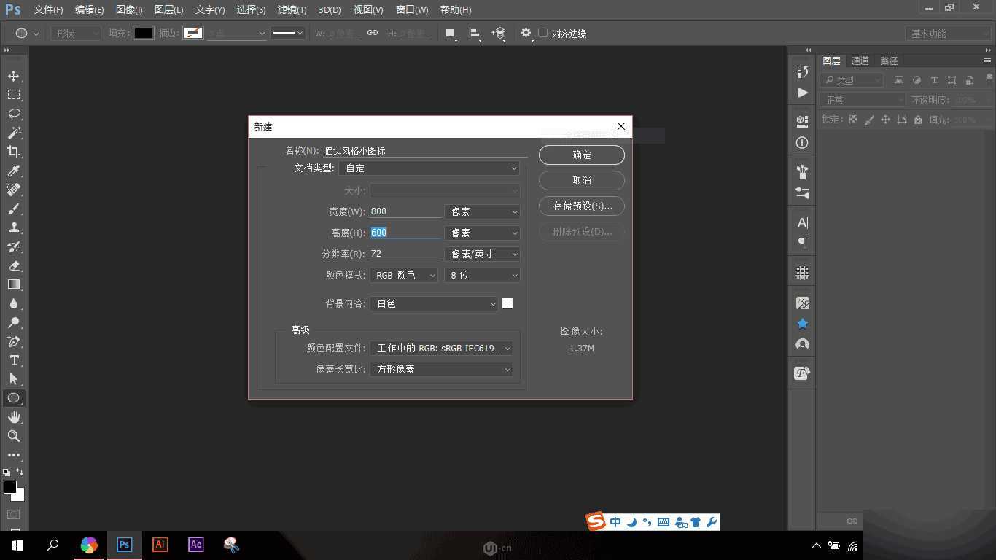
Task: Select the Move tool
Action: [x=15, y=75]
